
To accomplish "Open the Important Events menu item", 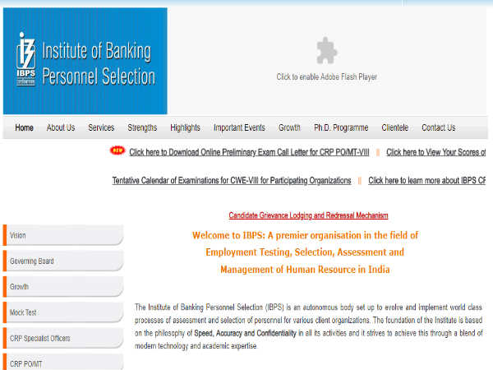I will tap(239, 127).
